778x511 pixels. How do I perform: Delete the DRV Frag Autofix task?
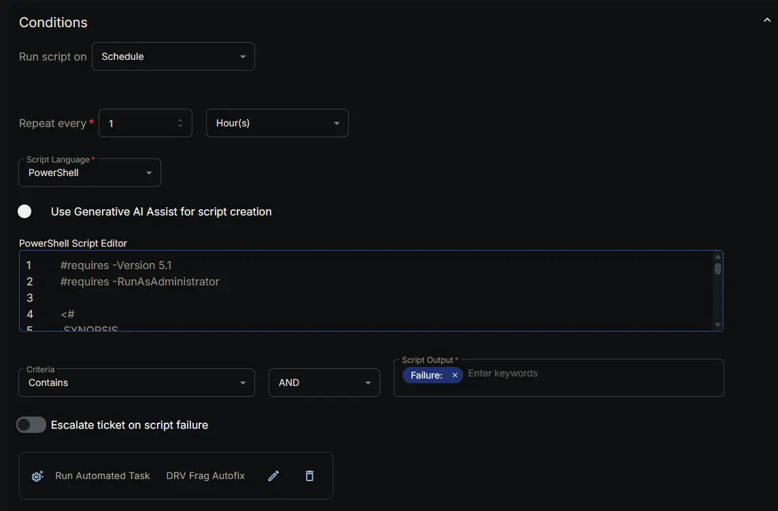(309, 476)
